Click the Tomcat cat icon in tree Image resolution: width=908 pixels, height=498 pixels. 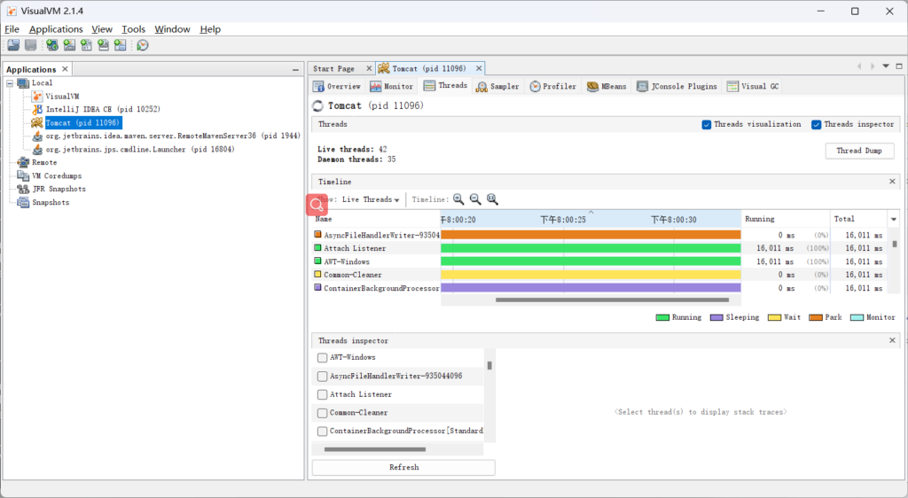coord(37,122)
